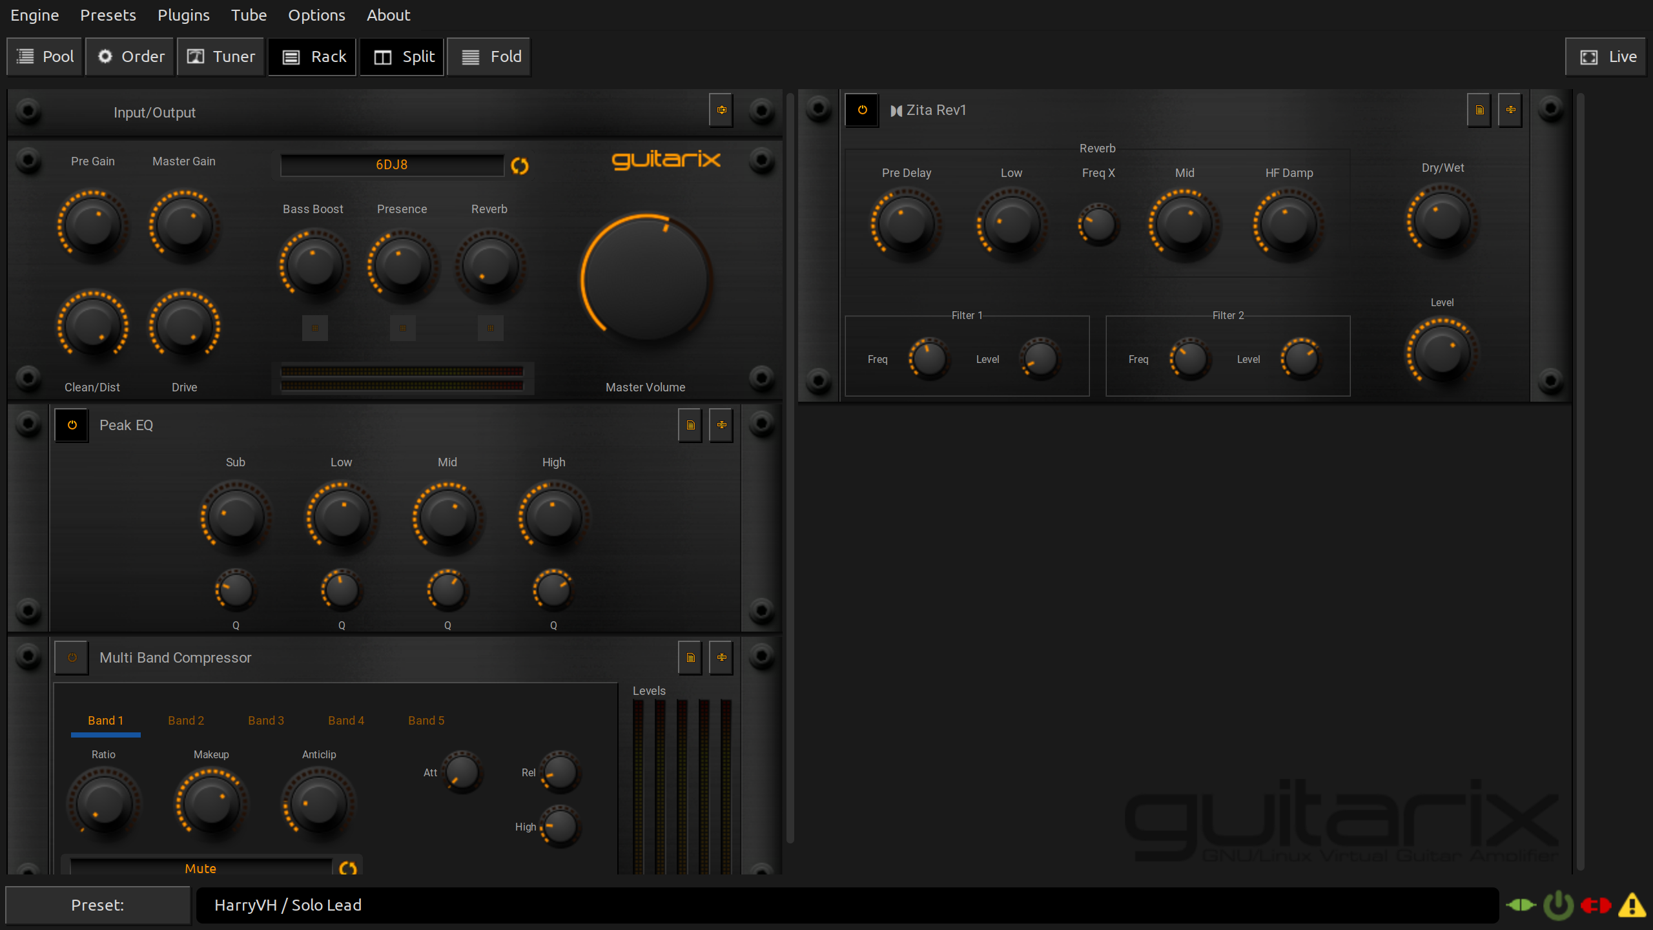
Task: Select the Band 5 tab
Action: click(x=426, y=721)
